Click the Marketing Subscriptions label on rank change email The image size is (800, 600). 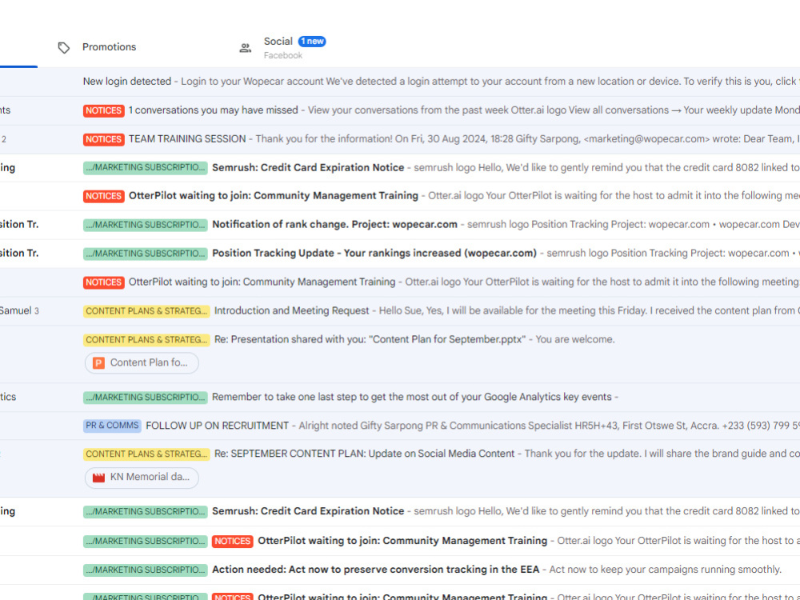[x=146, y=225]
